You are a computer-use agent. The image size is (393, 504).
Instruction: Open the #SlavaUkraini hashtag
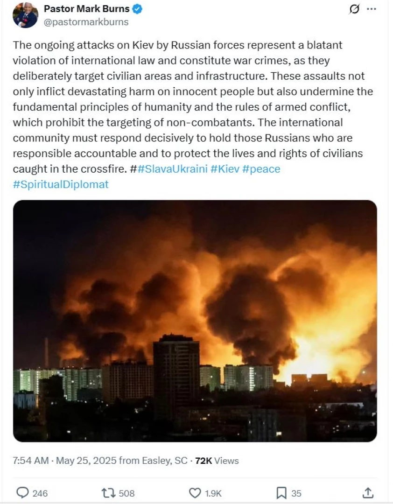point(172,169)
